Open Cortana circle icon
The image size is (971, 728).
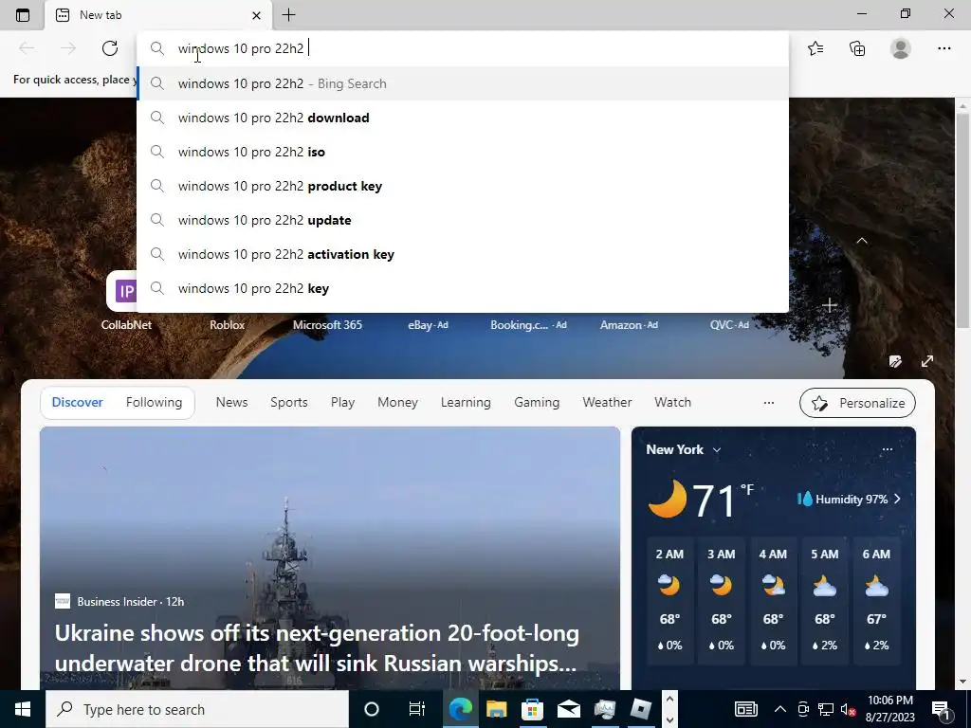pos(371,709)
